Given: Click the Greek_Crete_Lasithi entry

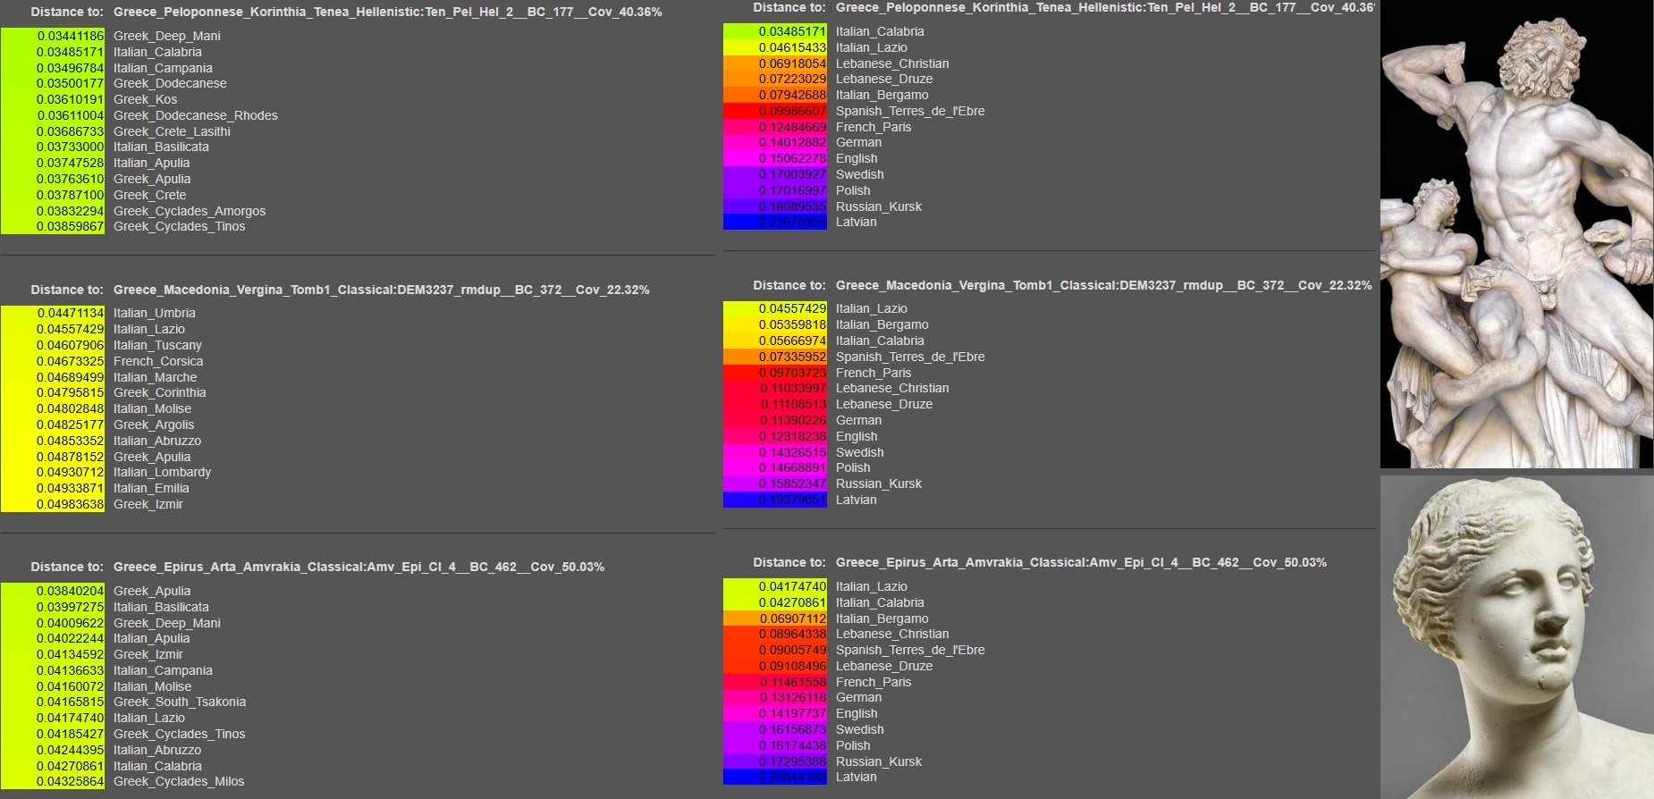Looking at the screenshot, I should click(172, 131).
